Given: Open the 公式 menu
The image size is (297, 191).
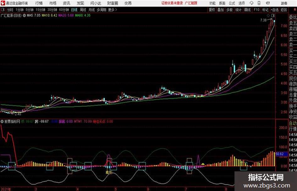Looking at the screenshot, I should (232, 3).
